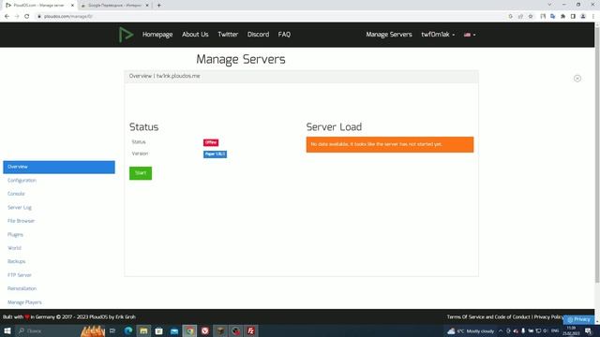Open FileZilla from the taskbar
The image size is (600, 337).
point(251,330)
